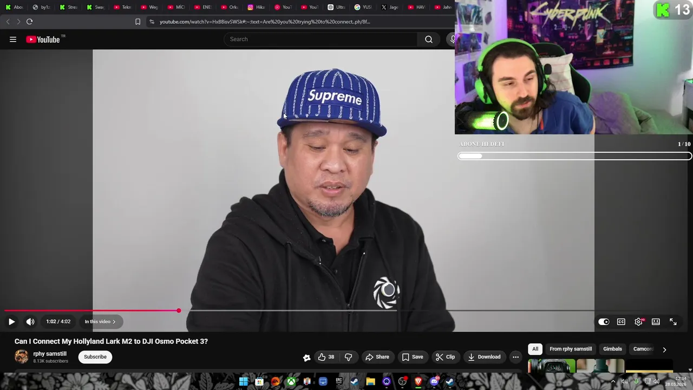Open Epic Games Launcher from taskbar
Screen dimensions: 693x390
(x=339, y=381)
